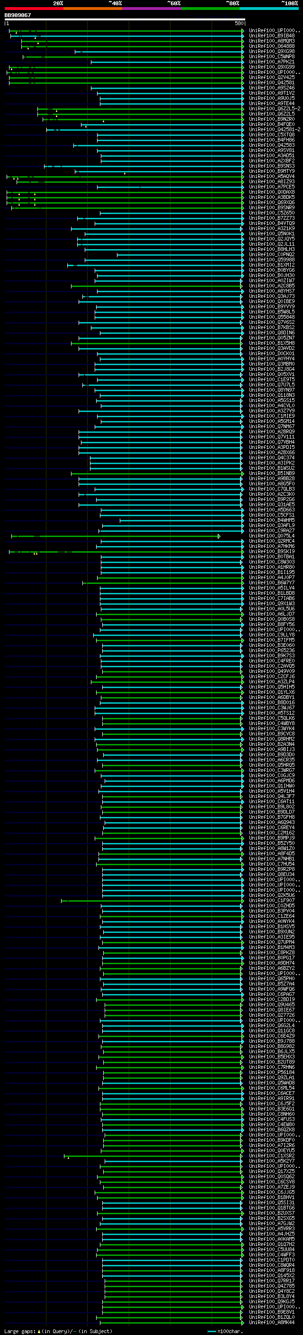The image size is (303, 1335).
Task: Click the green ~80% identity legend segment
Action: (210, 9)
